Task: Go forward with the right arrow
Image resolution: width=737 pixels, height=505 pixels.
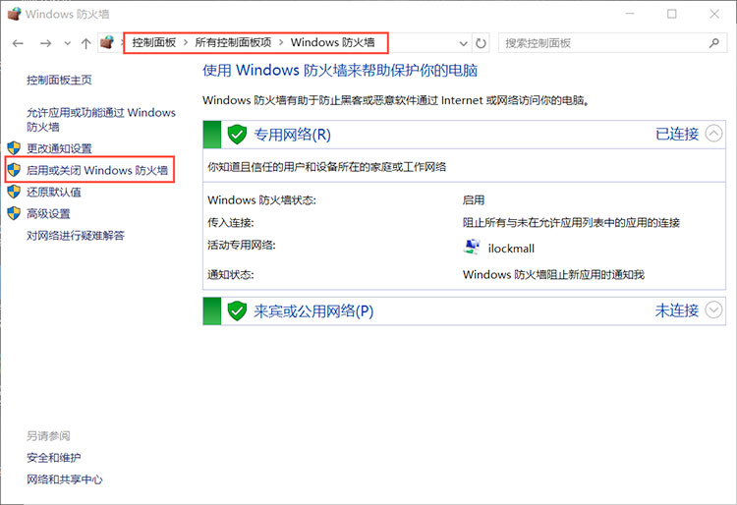Action: (45, 43)
